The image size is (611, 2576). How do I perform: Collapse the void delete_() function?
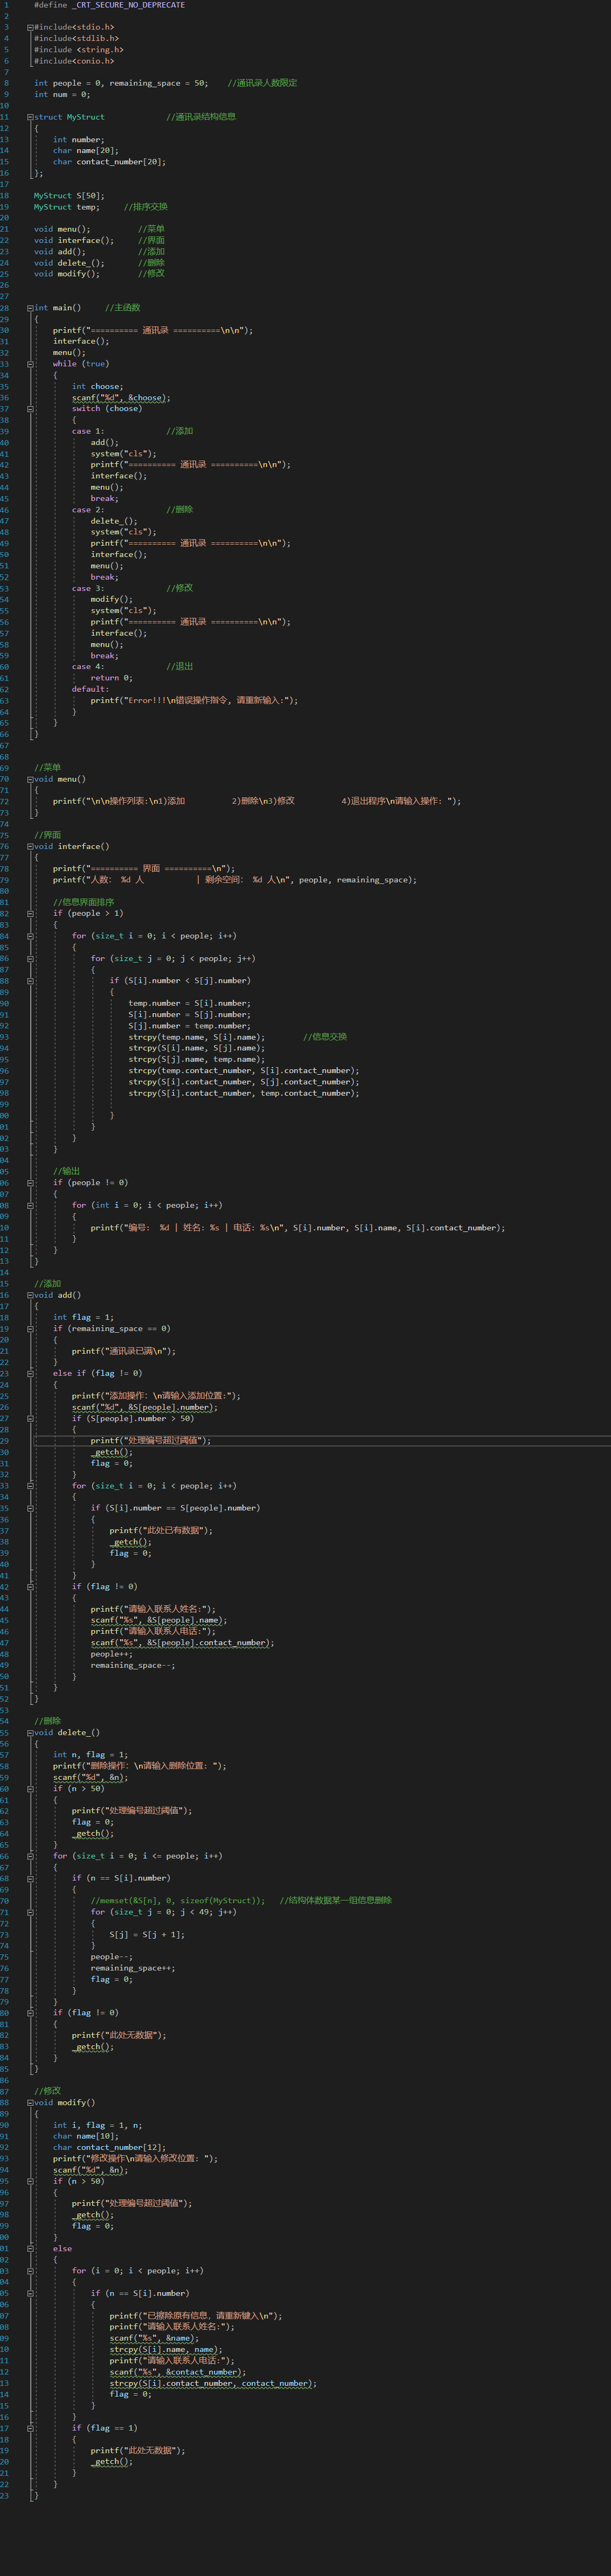click(x=30, y=1733)
